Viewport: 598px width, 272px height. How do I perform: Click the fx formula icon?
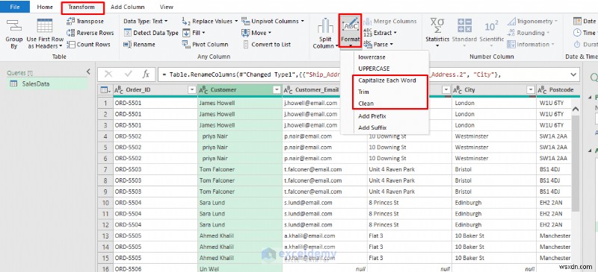pos(146,75)
